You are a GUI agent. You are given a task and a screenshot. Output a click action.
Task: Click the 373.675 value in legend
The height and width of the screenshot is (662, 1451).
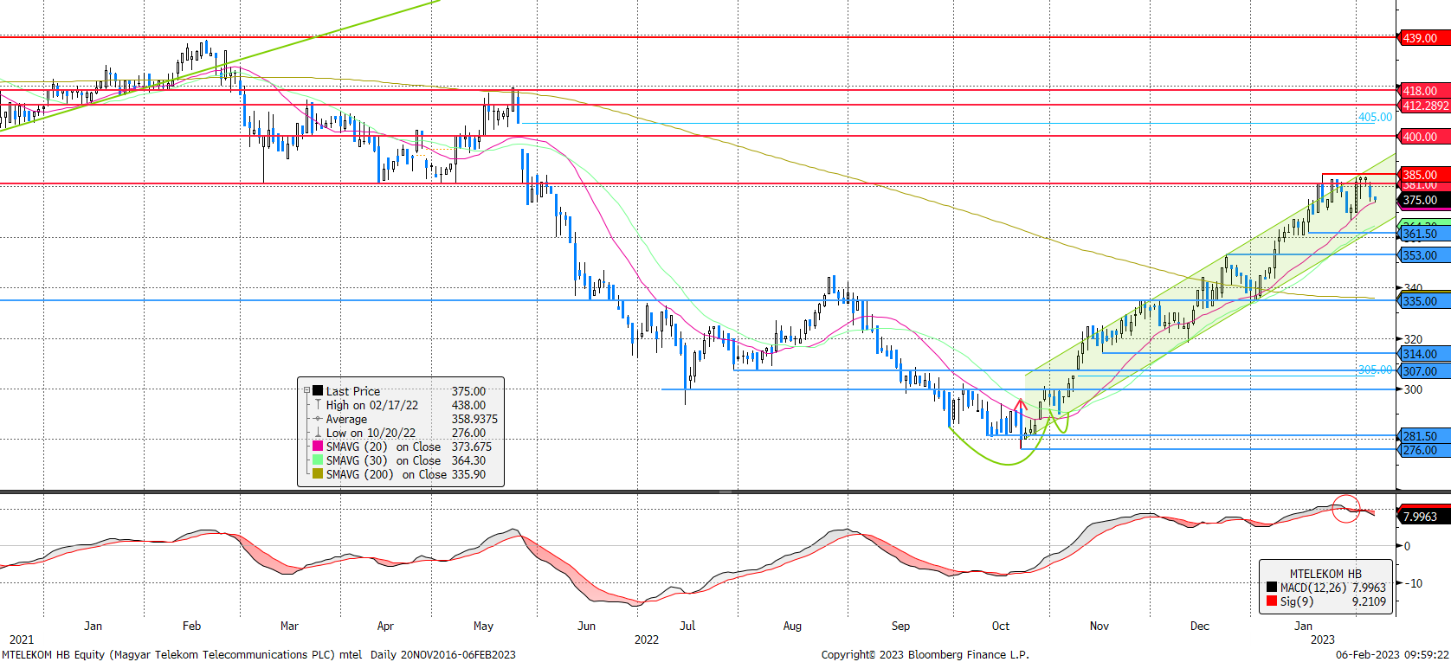click(472, 447)
